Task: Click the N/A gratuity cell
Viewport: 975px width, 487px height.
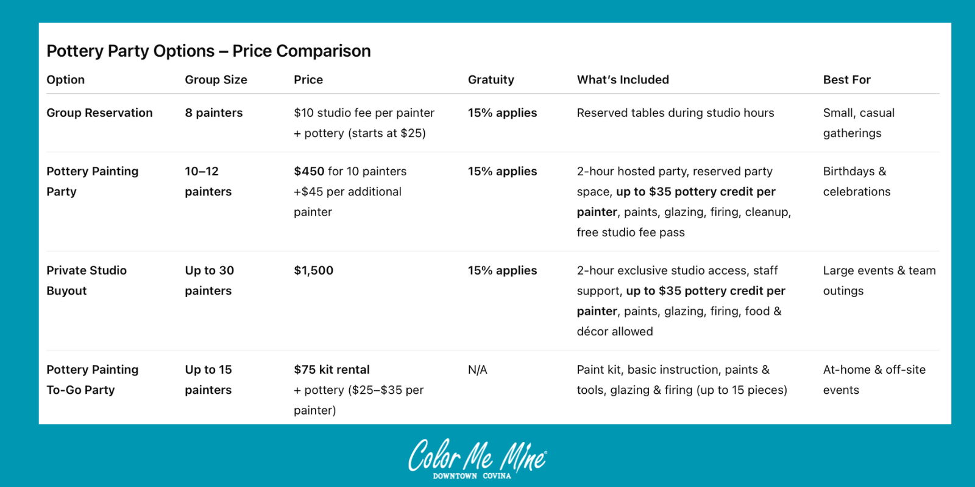Action: tap(477, 370)
